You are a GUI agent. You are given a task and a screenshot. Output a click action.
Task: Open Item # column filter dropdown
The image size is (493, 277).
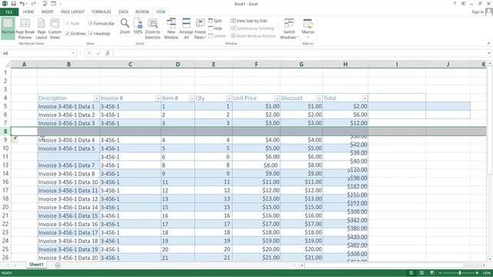tap(192, 98)
